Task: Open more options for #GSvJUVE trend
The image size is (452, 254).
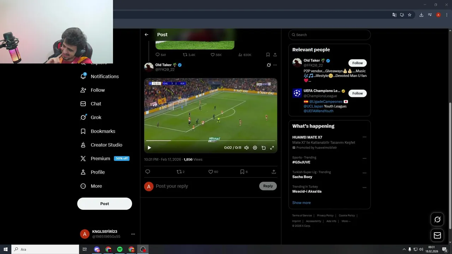Action: click(x=364, y=158)
